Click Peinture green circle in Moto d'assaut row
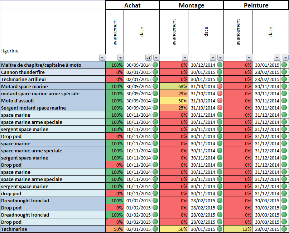The width and height of the screenshot is (289, 233). [284, 101]
